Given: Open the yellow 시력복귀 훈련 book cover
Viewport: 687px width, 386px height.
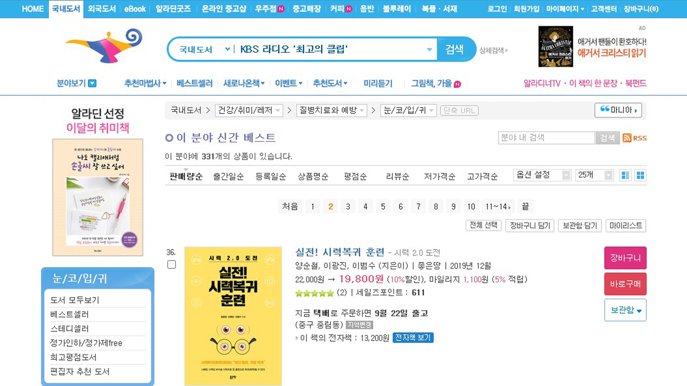Looking at the screenshot, I should (x=233, y=316).
